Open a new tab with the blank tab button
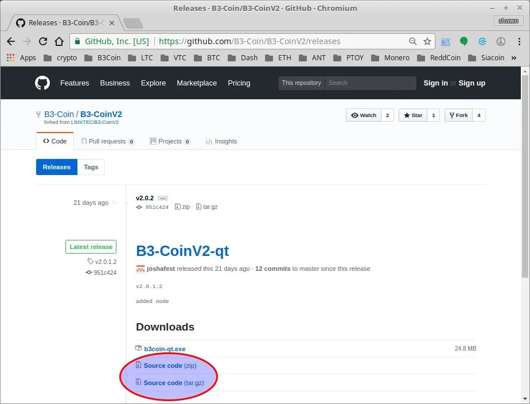 pyautogui.click(x=133, y=23)
